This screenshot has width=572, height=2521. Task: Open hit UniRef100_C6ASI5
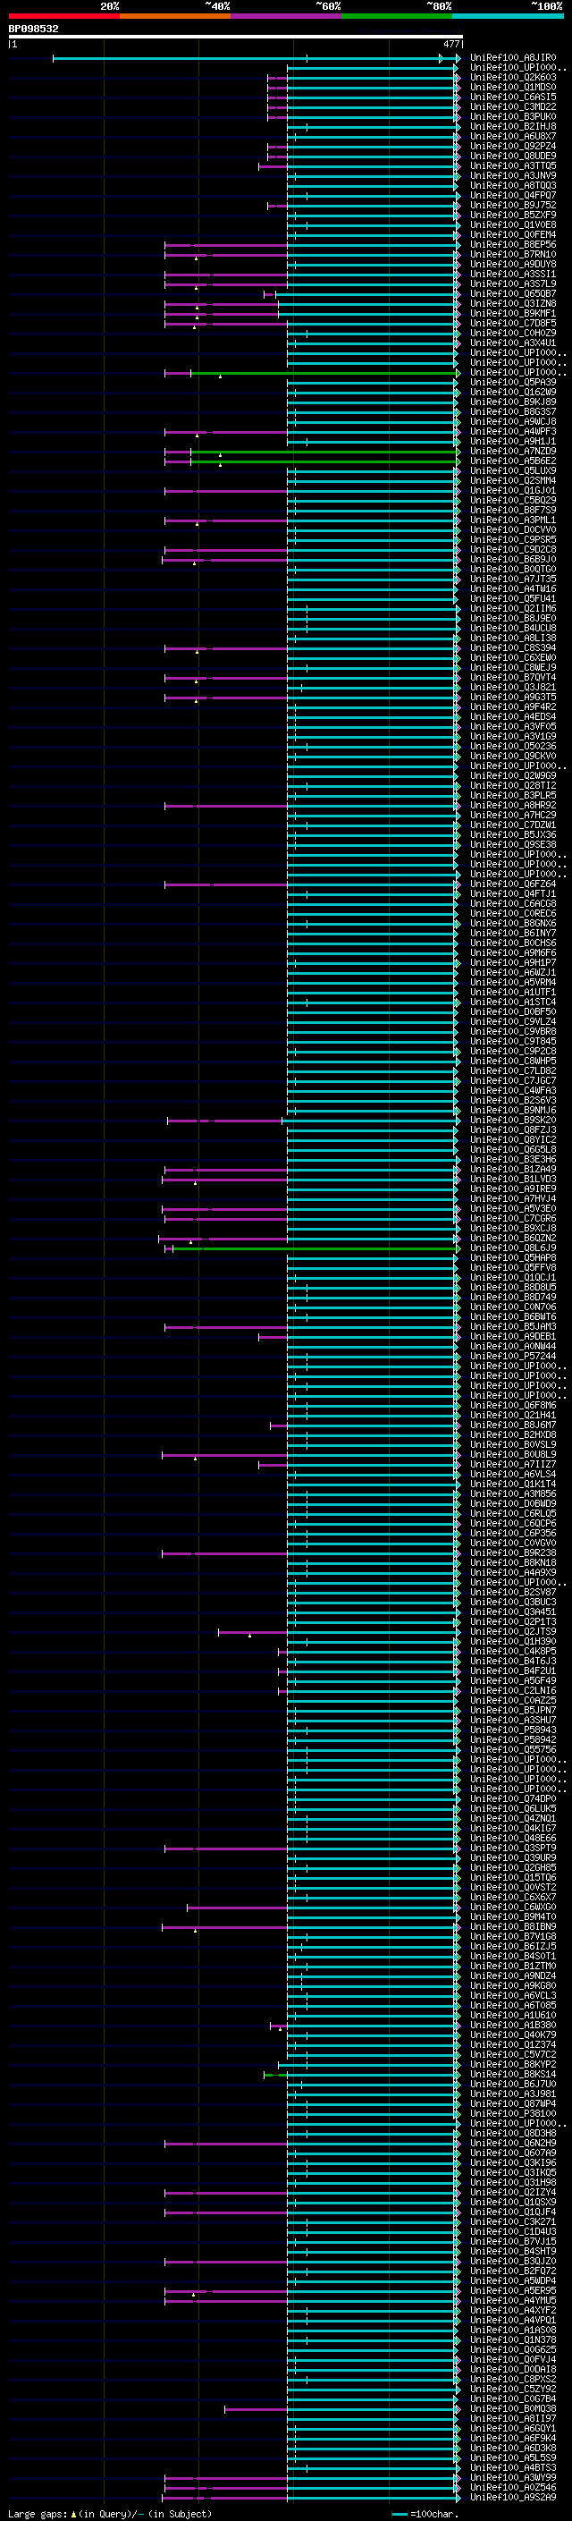coord(512,97)
